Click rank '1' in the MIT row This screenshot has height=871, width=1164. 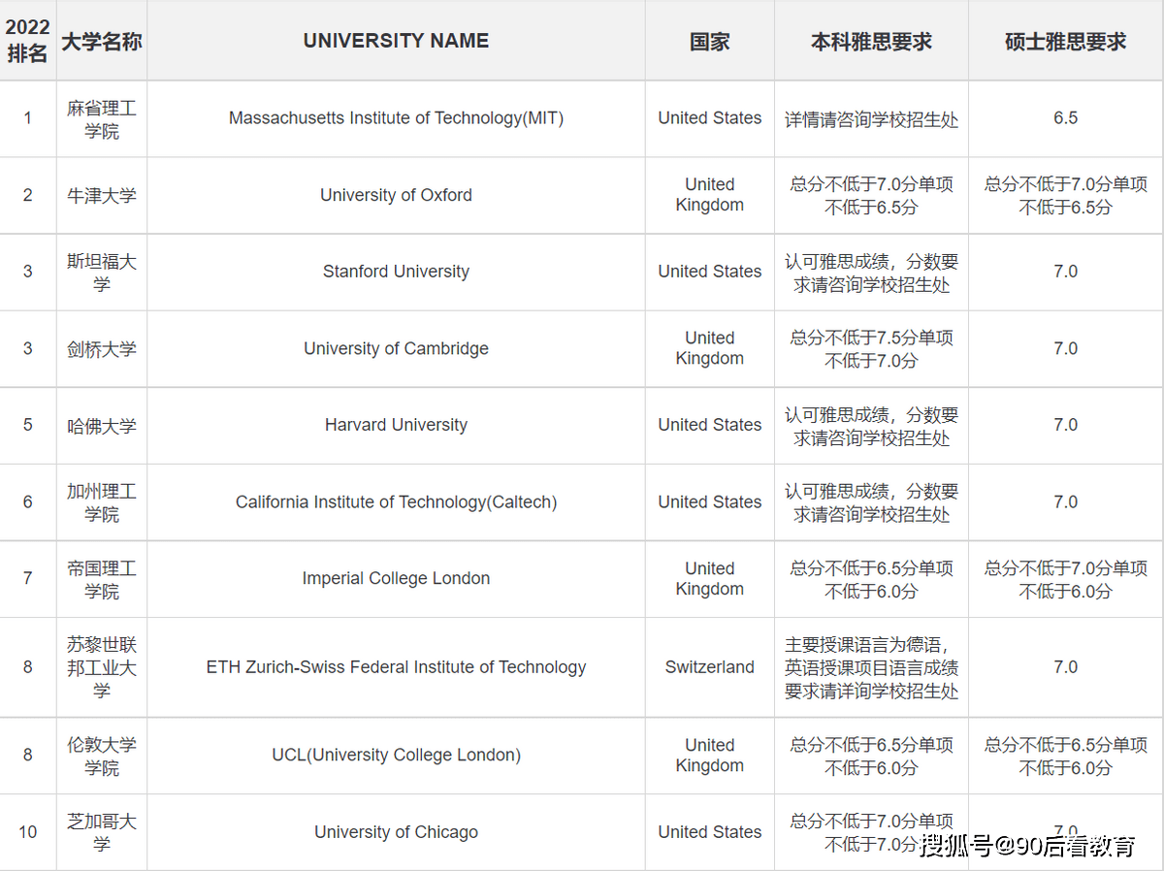[27, 118]
